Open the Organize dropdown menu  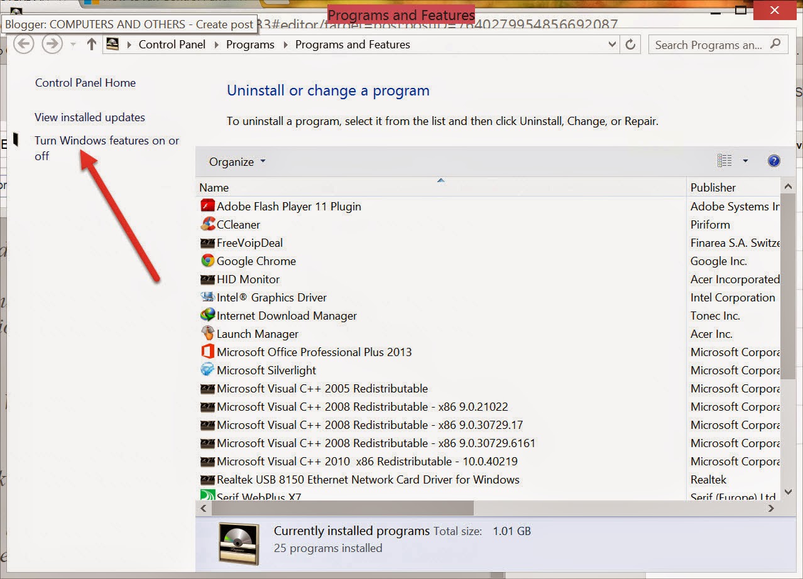[238, 161]
